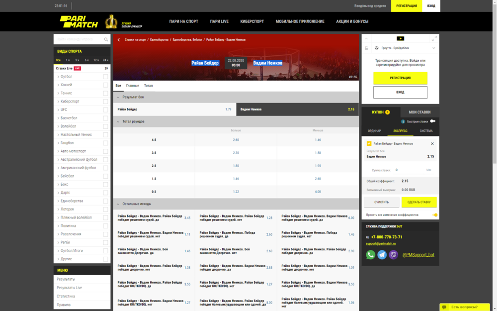Open the Киберспорт menu
The image size is (497, 311).
click(252, 21)
